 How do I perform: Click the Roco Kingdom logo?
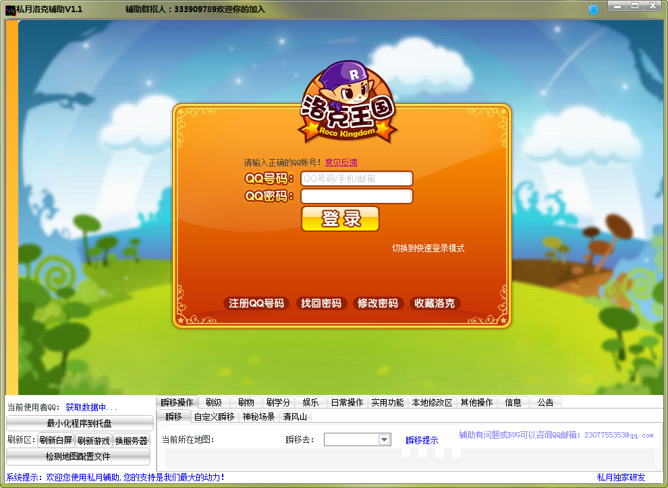coord(347,102)
